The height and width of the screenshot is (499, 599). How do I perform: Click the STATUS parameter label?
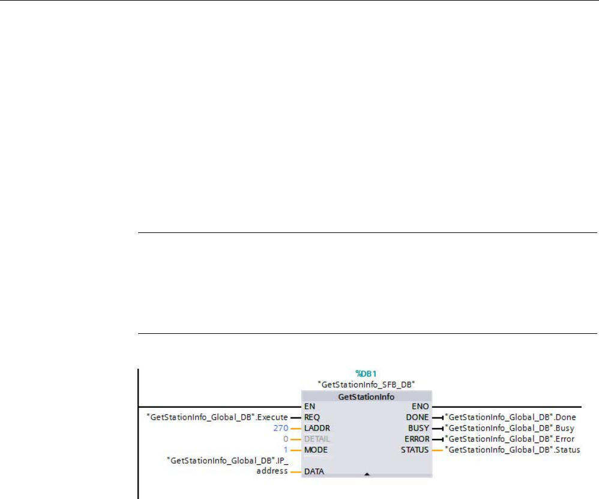pyautogui.click(x=415, y=450)
